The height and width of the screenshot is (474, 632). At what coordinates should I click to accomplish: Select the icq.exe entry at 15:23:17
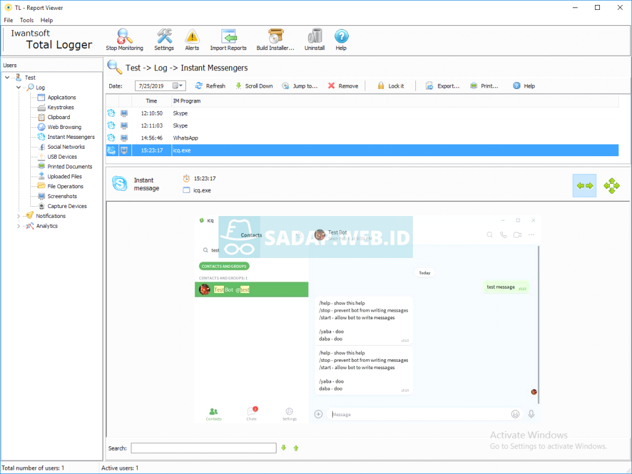[362, 151]
